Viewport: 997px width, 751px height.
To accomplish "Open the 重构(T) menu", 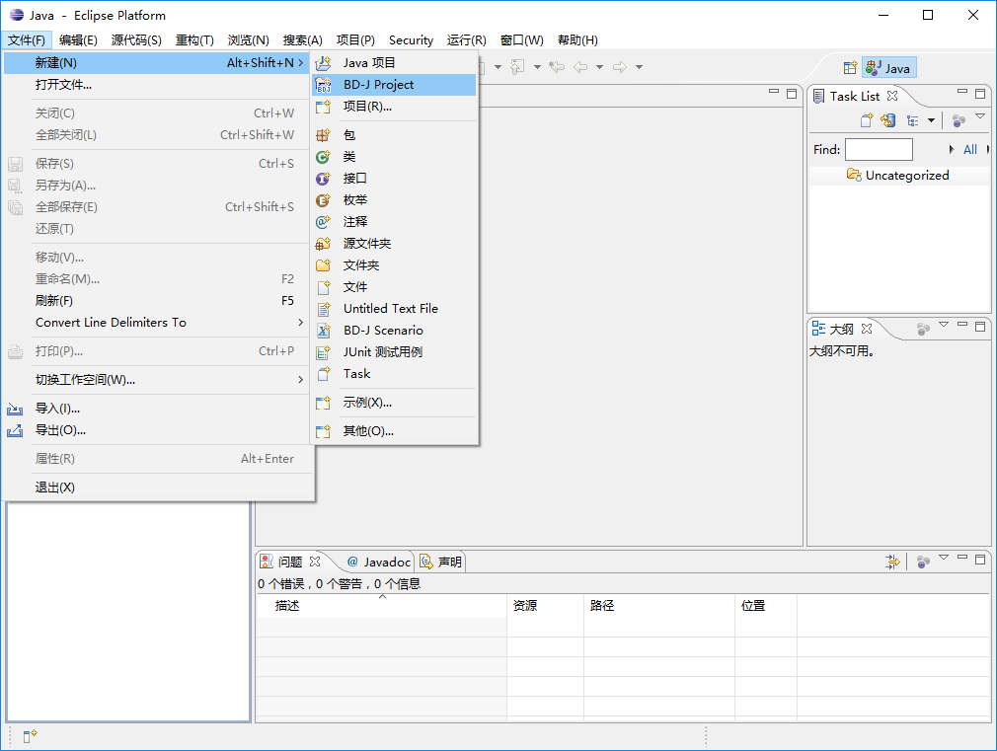I will click(x=194, y=40).
